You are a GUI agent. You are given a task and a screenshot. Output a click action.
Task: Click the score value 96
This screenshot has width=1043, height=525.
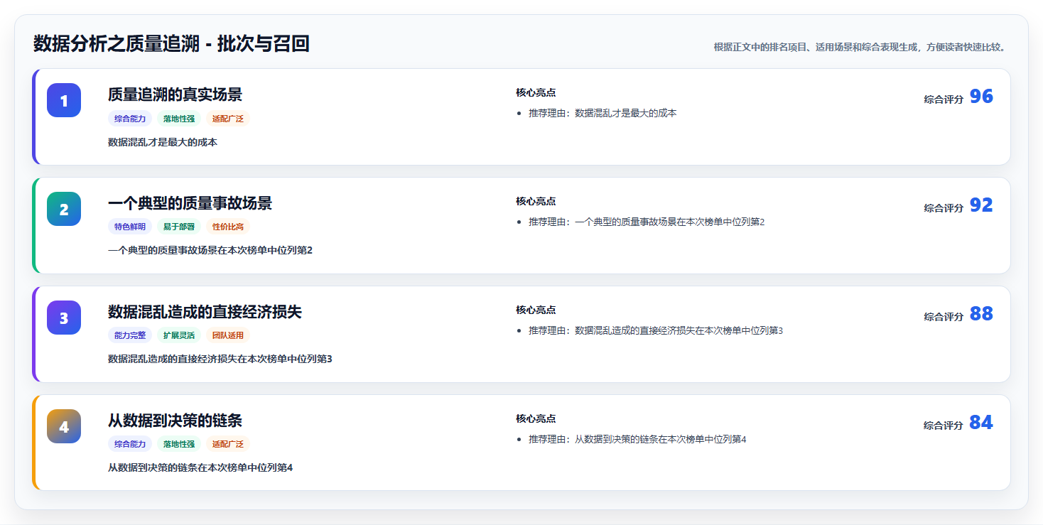[981, 97]
